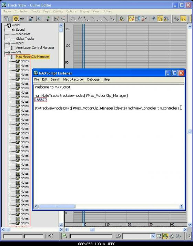Screen dimensions: 193x246
Task: Click the Reduce Keys tool
Action: coord(63,19)
